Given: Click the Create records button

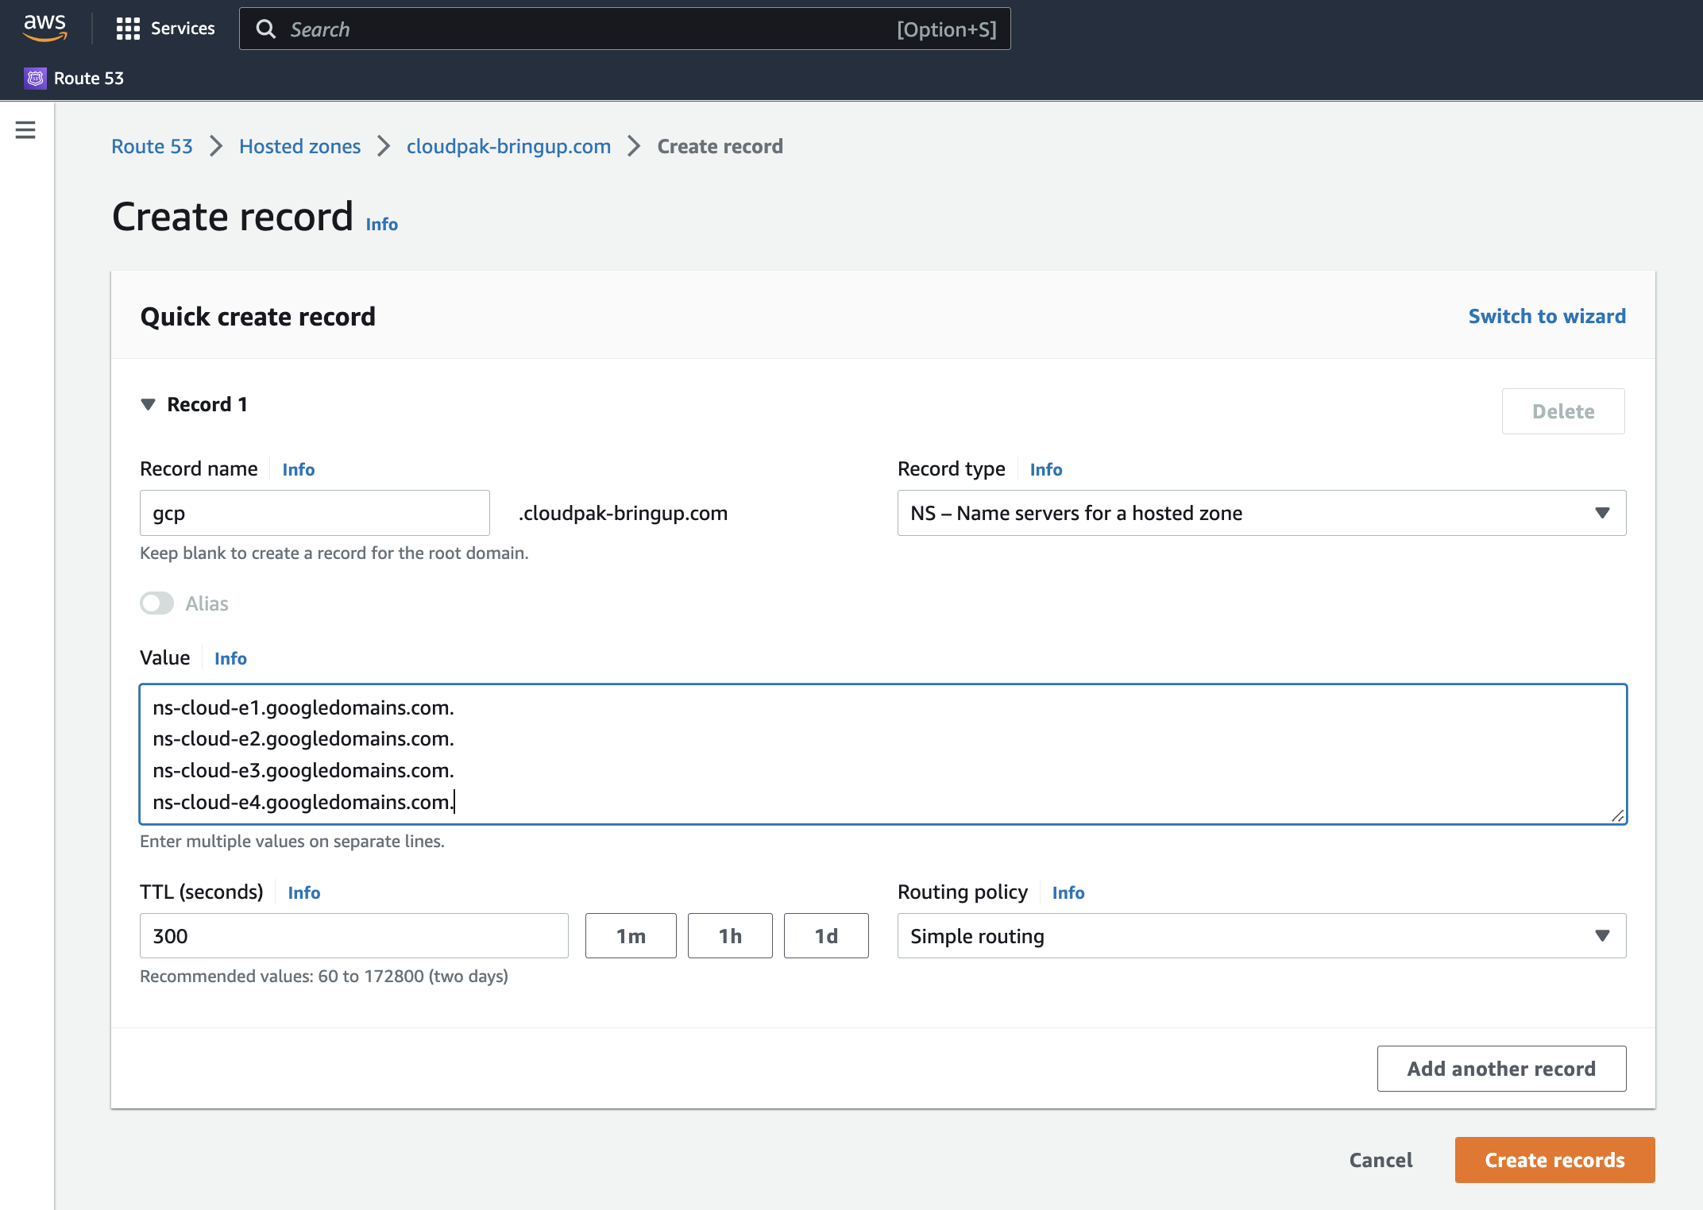Looking at the screenshot, I should [1554, 1160].
